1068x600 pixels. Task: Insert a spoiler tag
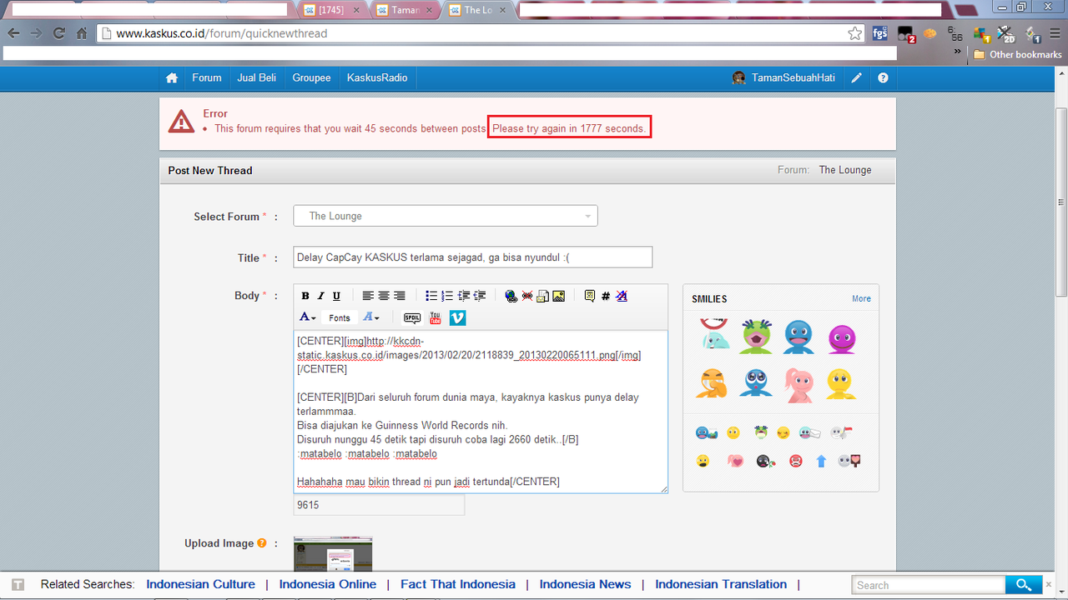click(x=412, y=317)
